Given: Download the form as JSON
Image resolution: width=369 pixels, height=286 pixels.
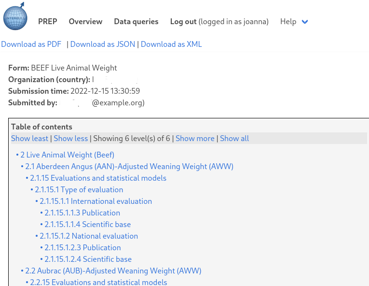Looking at the screenshot, I should 103,44.
